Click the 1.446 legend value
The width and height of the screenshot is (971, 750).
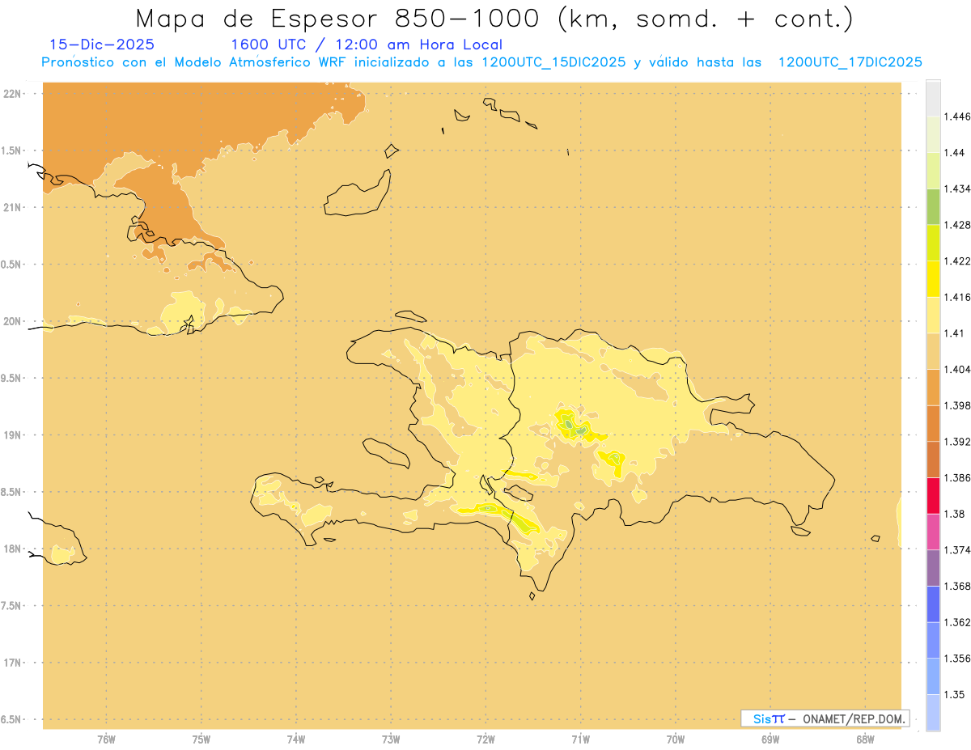[957, 117]
